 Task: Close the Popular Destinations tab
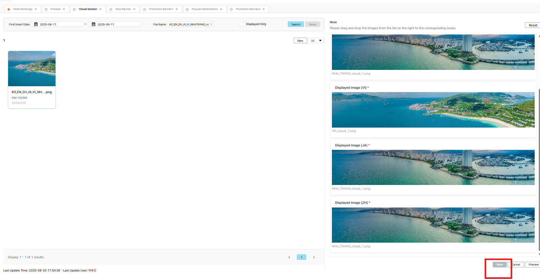tap(221, 9)
